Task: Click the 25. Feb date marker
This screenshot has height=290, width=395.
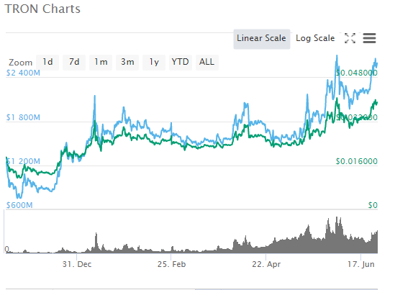Action: click(x=171, y=264)
